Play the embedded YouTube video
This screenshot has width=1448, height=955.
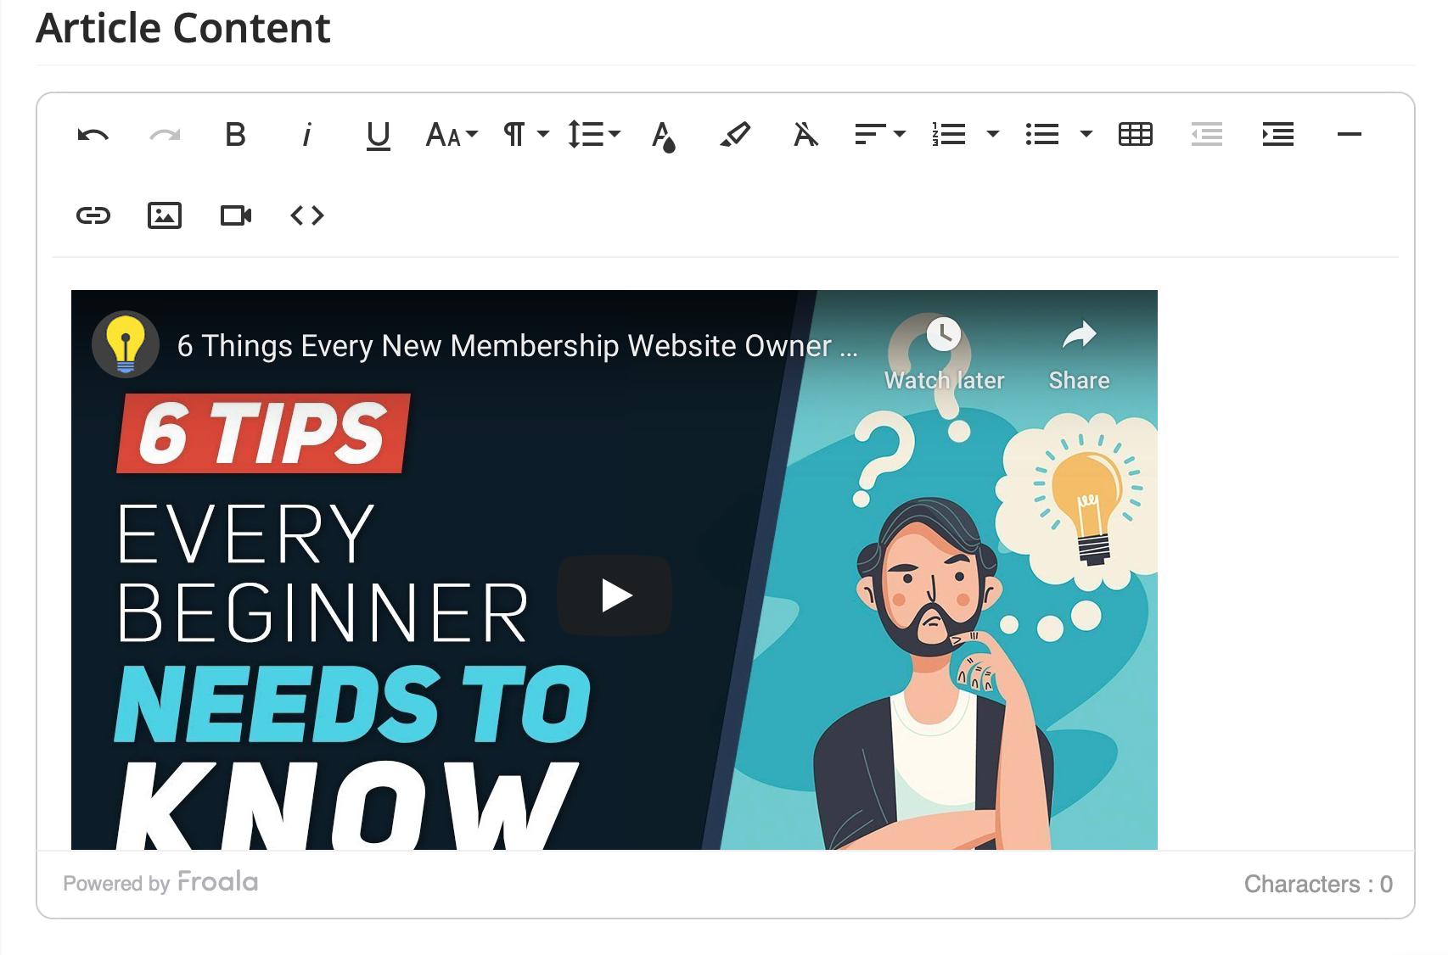615,595
